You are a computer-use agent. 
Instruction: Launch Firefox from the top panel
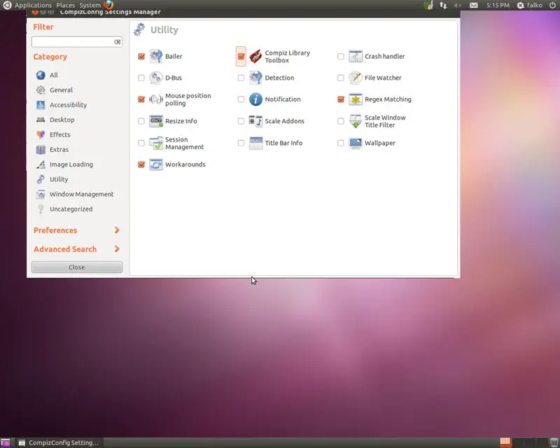108,5
